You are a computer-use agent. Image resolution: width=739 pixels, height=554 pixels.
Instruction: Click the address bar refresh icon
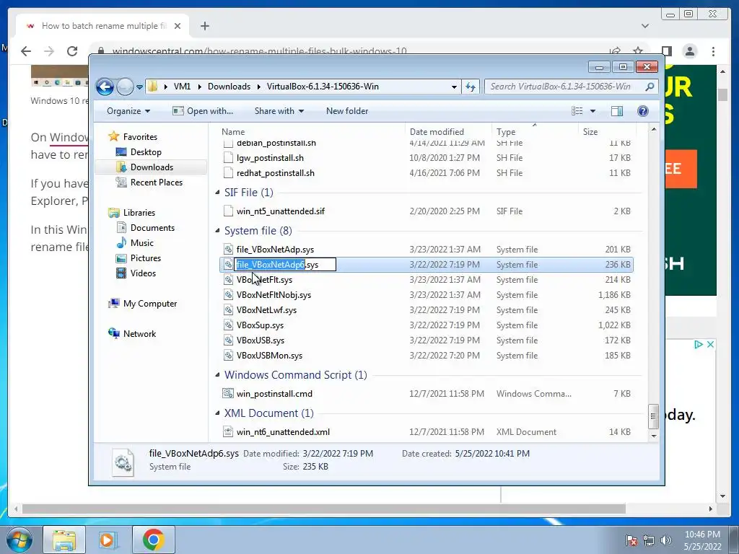pyautogui.click(x=471, y=87)
